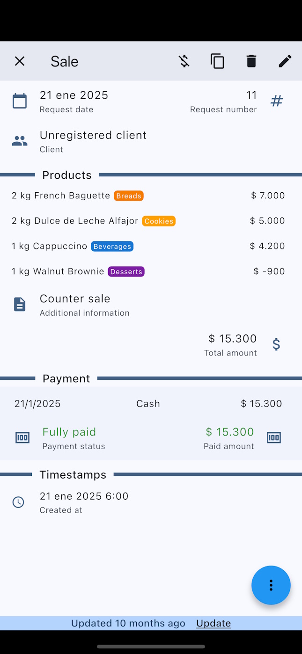Open the Cash payment entry dated 21/1/2025
Viewport: 302px width, 654px height.
point(148,404)
